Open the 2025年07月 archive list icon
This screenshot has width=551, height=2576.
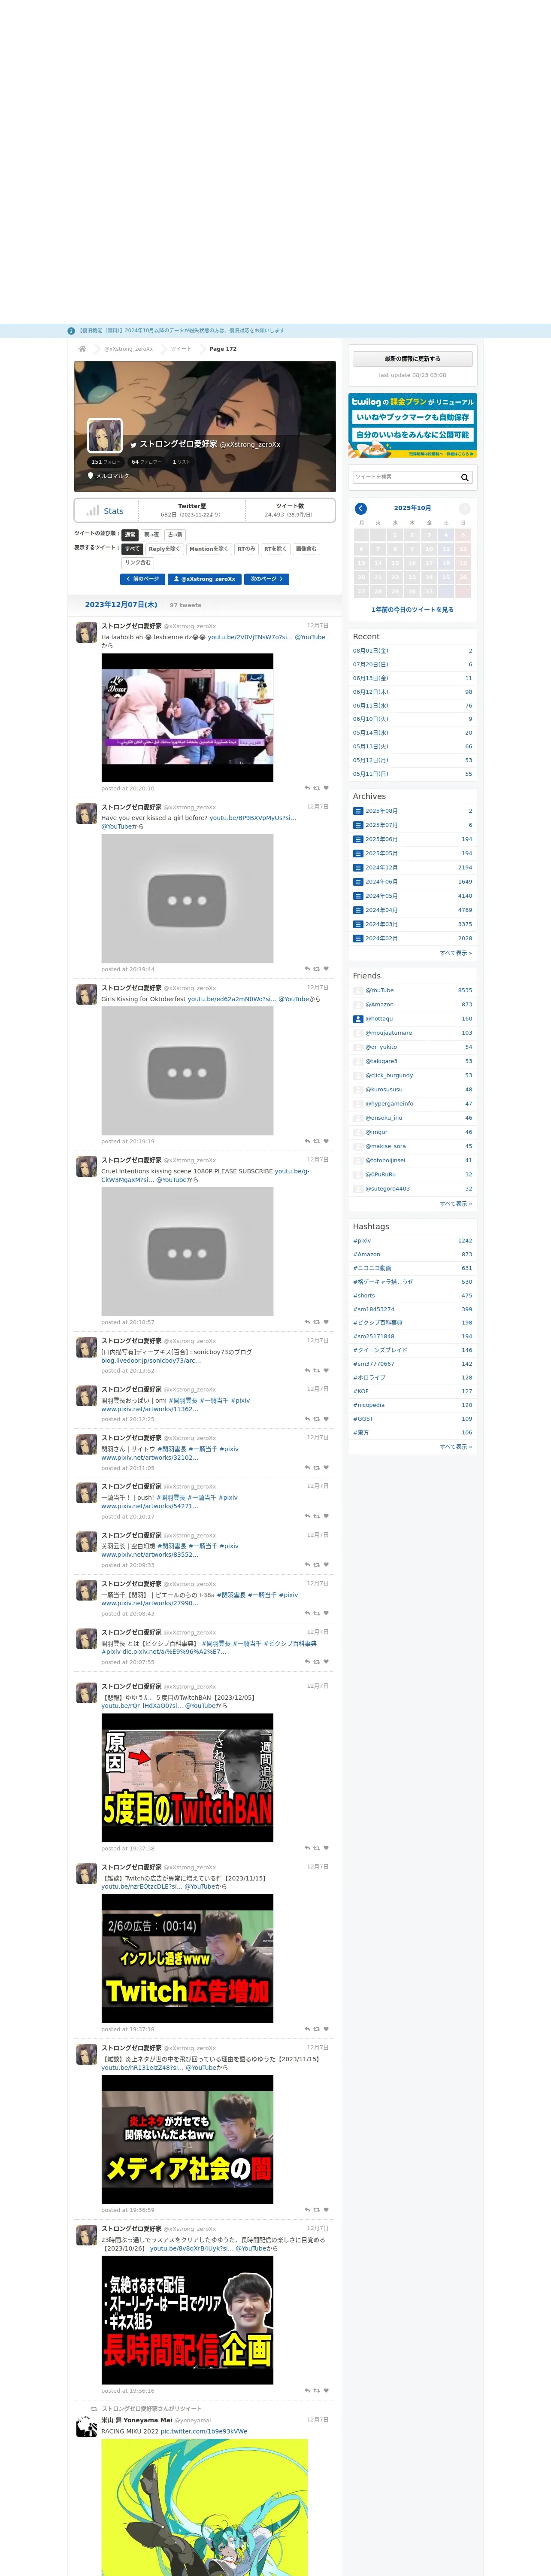pyautogui.click(x=358, y=825)
